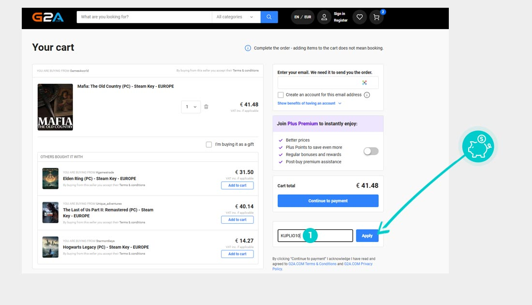Apply the KUPLIO10 discount code
This screenshot has height=305, width=532.
(367, 236)
